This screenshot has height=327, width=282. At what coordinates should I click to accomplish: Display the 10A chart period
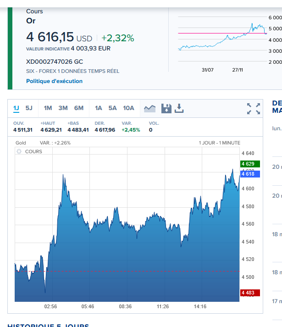(x=128, y=108)
